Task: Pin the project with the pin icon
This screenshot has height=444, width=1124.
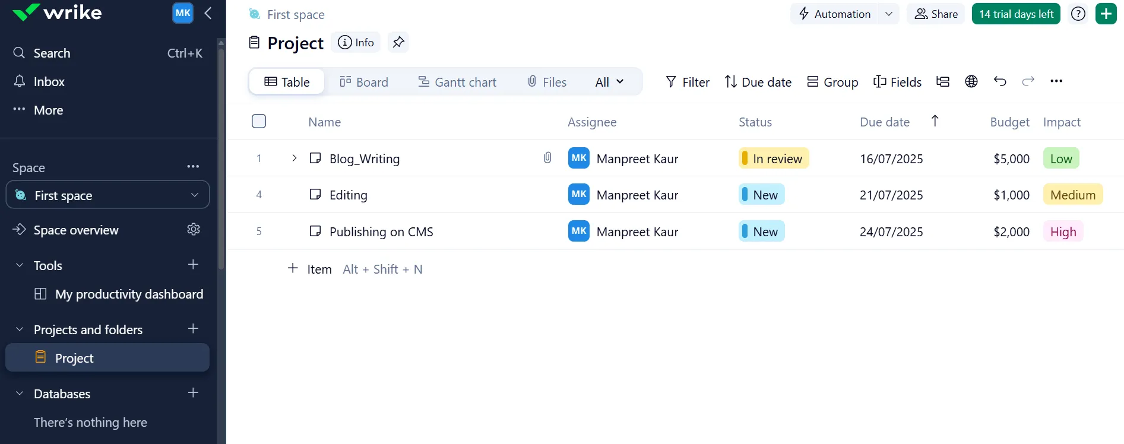Action: pyautogui.click(x=398, y=42)
